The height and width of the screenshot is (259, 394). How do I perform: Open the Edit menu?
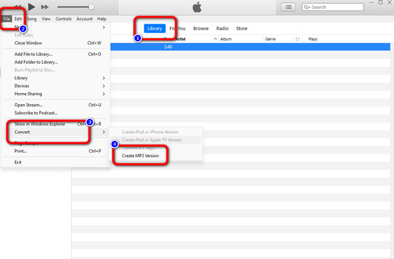(18, 19)
